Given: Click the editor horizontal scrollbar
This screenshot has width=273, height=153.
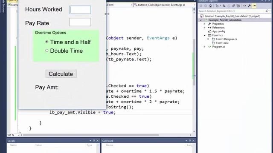Looking at the screenshot, I should click(91, 135).
